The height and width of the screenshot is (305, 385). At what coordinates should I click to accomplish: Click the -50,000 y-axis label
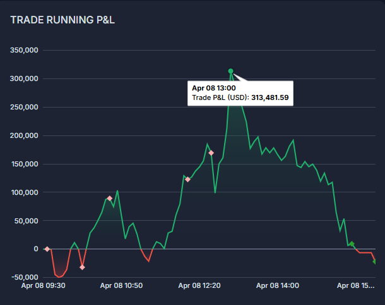click(25, 277)
